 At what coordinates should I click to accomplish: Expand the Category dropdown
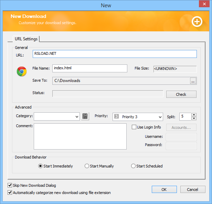click(77, 116)
